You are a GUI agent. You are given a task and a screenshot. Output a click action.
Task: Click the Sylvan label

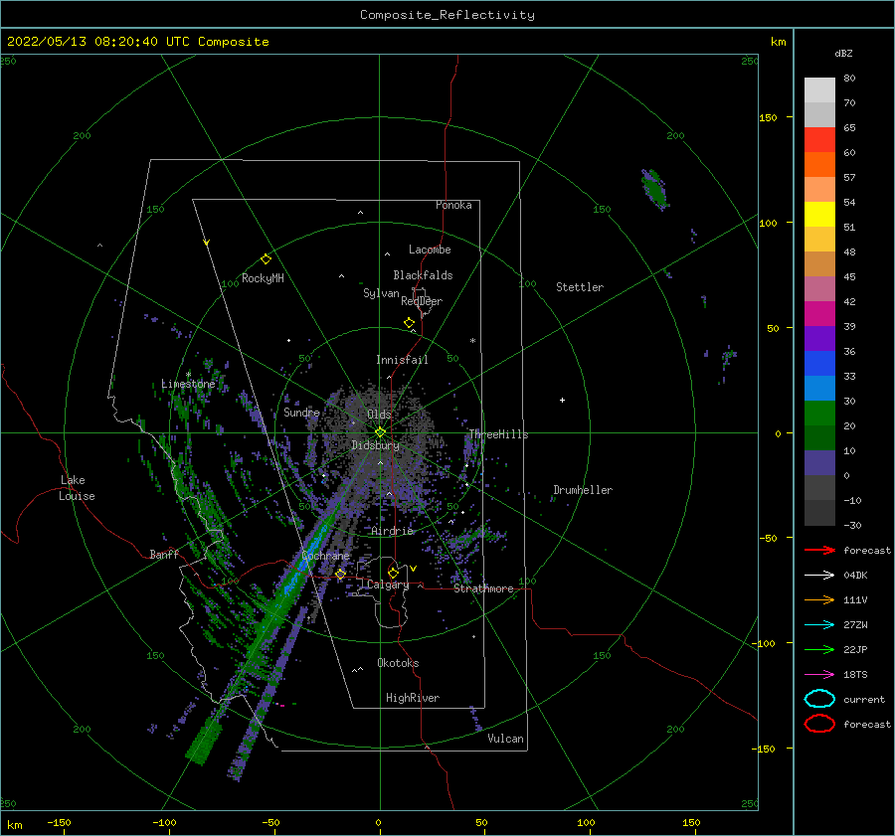[381, 293]
